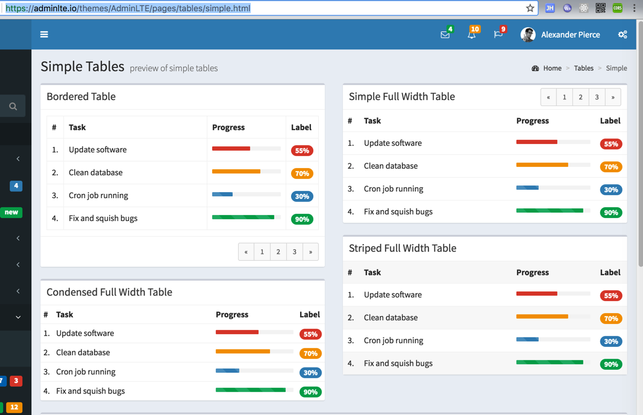Image resolution: width=643 pixels, height=415 pixels.
Task: Open the Chrome three-dot menu
Action: click(x=634, y=8)
